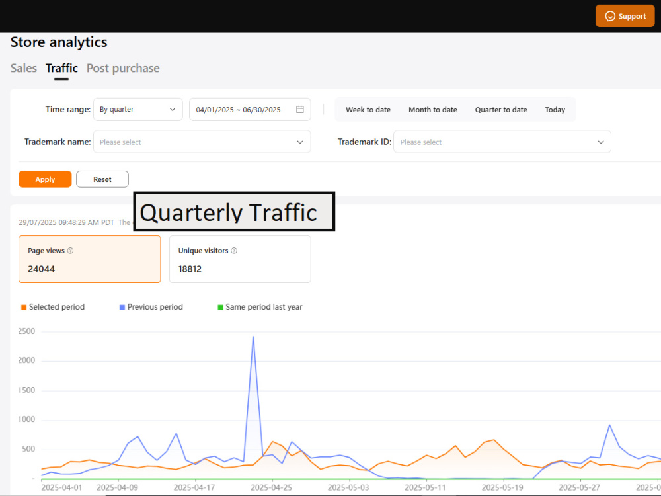Toggle the Previous period legend swatch

pos(122,308)
